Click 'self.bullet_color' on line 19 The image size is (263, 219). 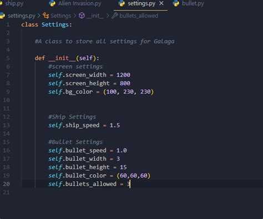coord(77,176)
